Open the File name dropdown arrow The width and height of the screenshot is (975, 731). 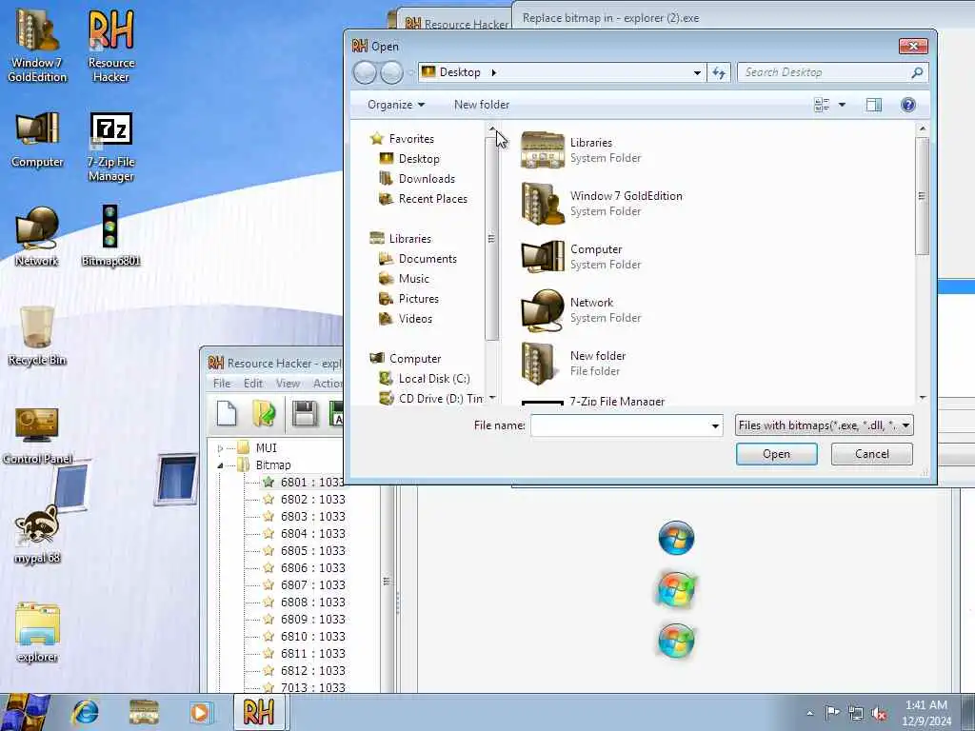click(x=715, y=425)
